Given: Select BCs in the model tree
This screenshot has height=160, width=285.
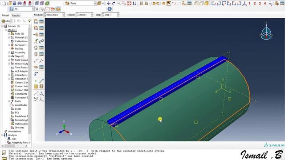Looking at the screenshot, I should [x=17, y=112].
